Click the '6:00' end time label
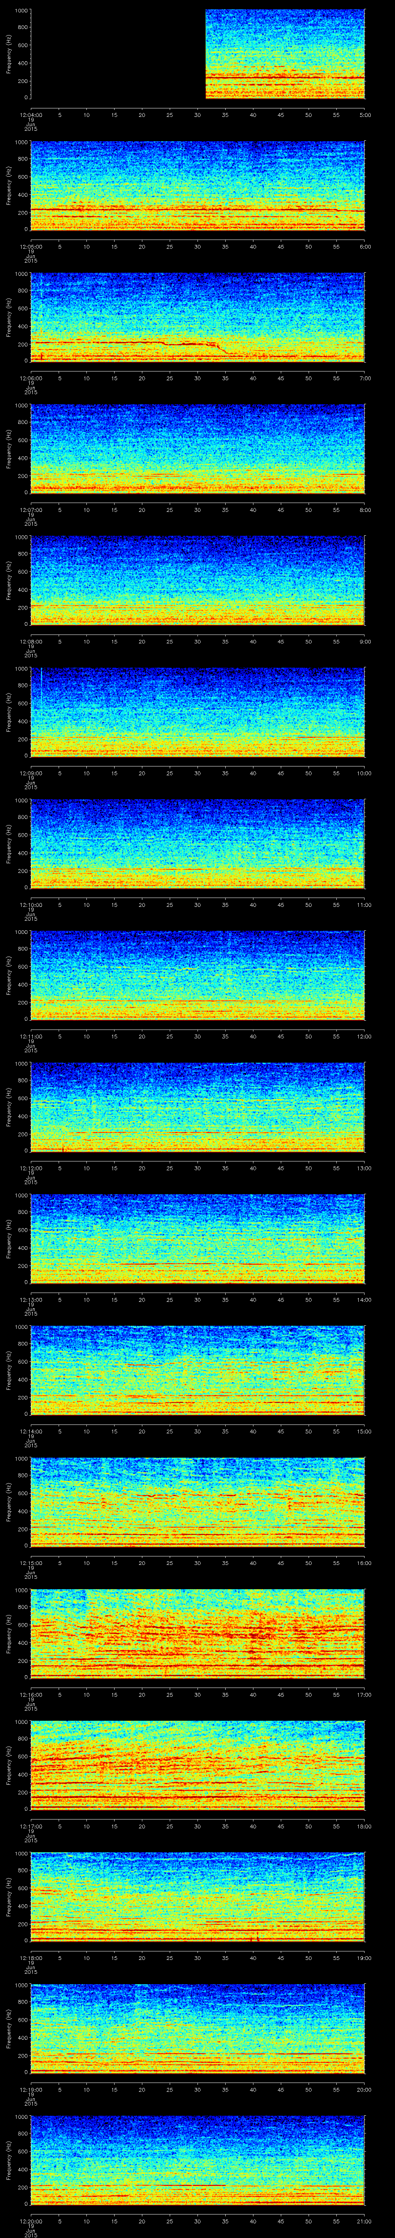 click(365, 247)
